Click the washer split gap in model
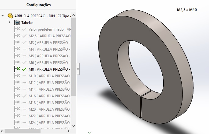This screenshot has width=209, height=134. pyautogui.click(x=141, y=107)
